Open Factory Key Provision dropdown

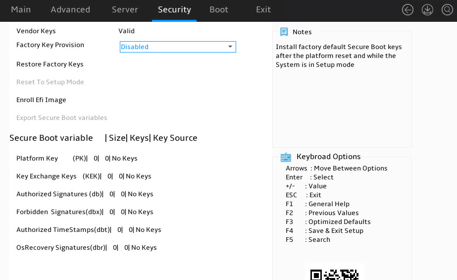(x=178, y=47)
